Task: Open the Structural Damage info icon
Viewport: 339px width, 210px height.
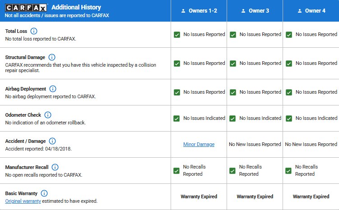Action: 52,58
